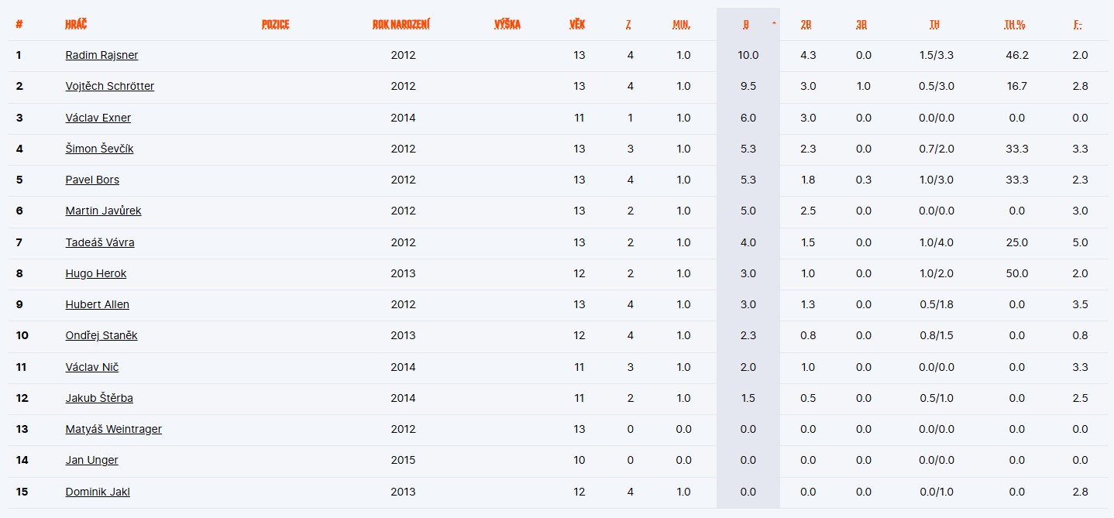Sort by ROK NAROZENÍ column header
Screen dimensions: 1114x518
401,25
